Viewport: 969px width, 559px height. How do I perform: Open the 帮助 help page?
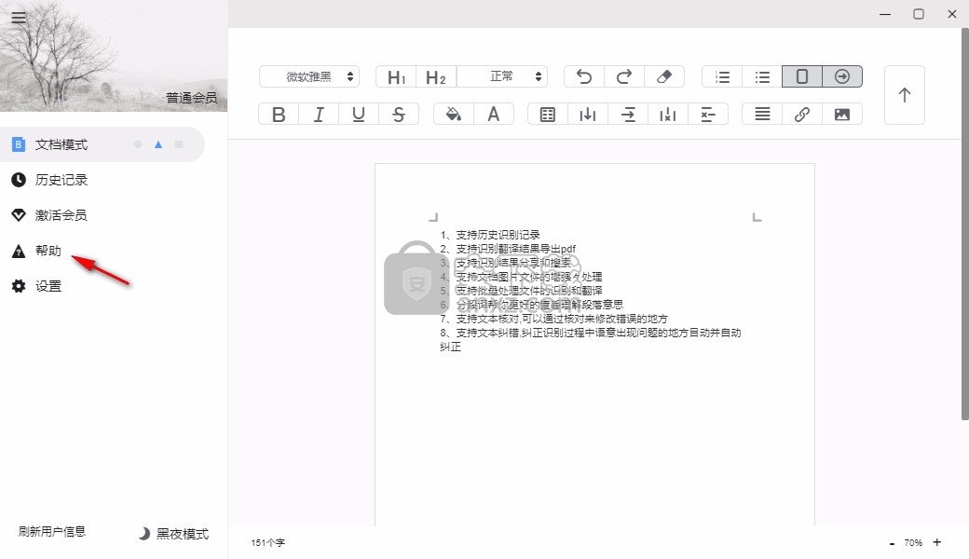48,251
